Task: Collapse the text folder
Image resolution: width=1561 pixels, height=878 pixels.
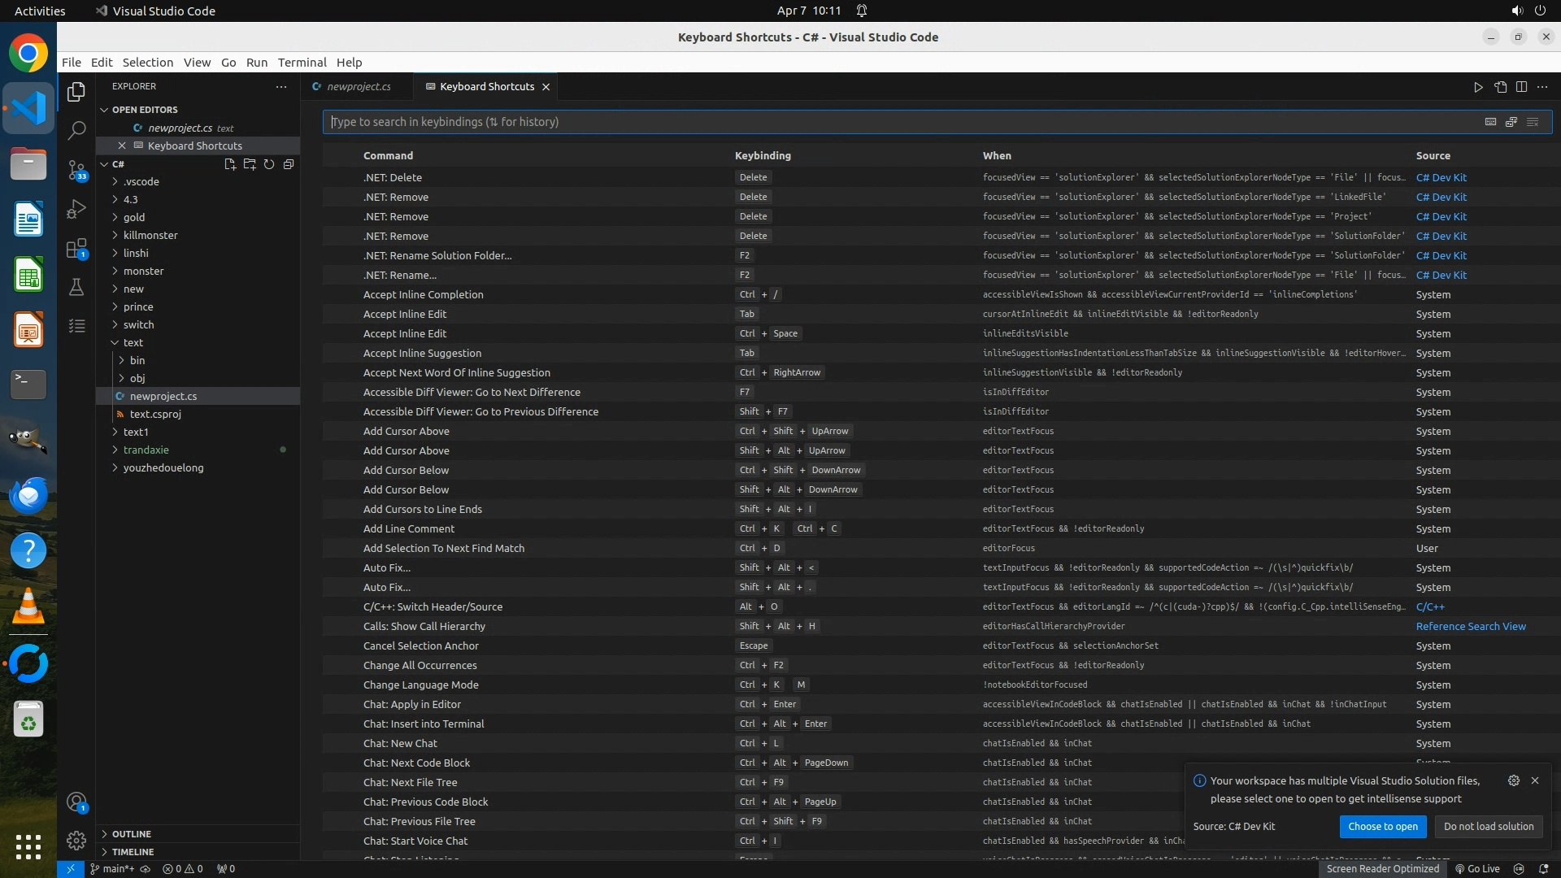Action: [x=133, y=342]
